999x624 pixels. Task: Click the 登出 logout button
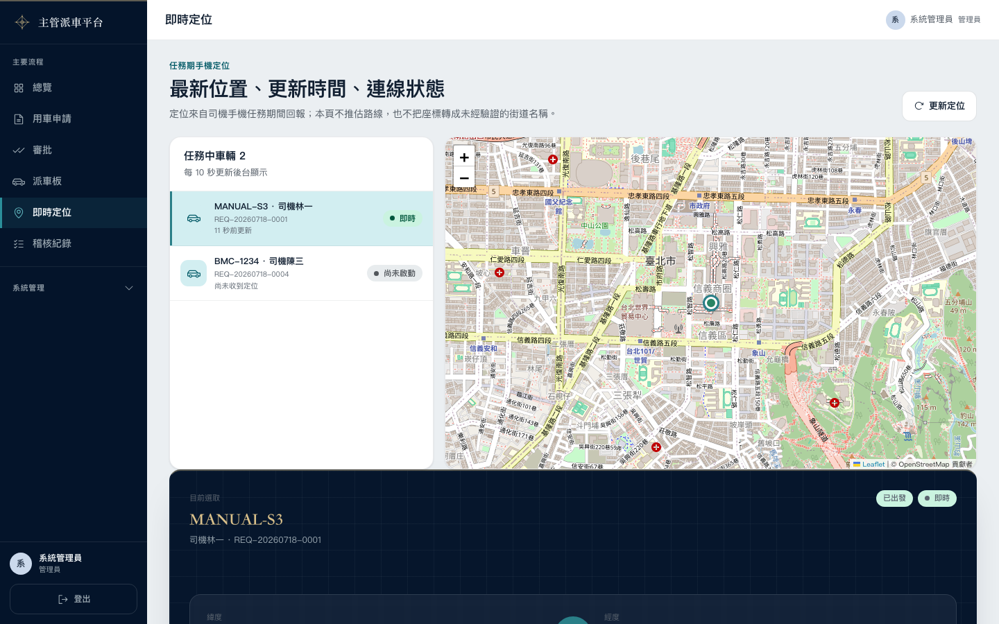[74, 599]
